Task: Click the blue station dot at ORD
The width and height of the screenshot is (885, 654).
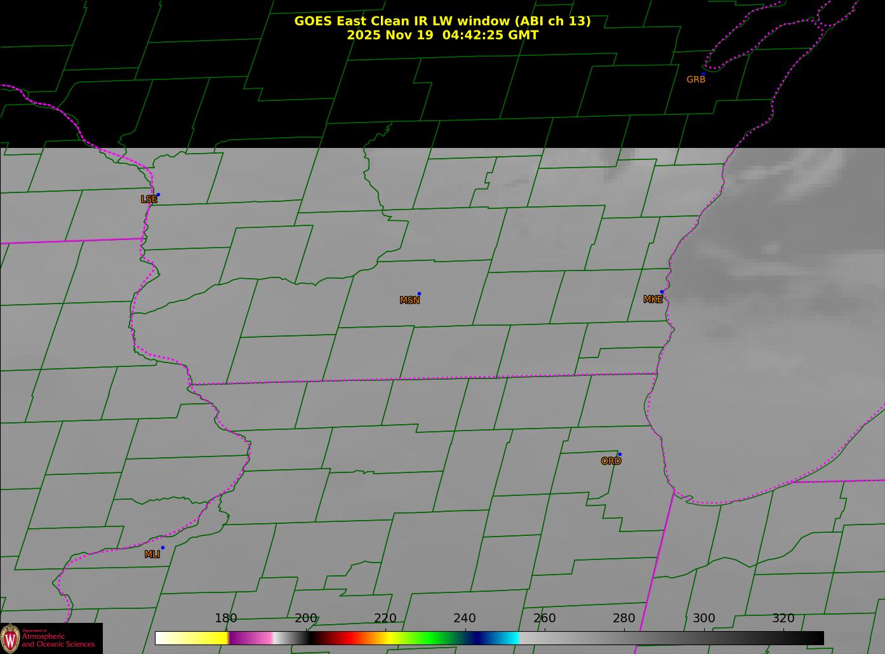Action: click(620, 455)
